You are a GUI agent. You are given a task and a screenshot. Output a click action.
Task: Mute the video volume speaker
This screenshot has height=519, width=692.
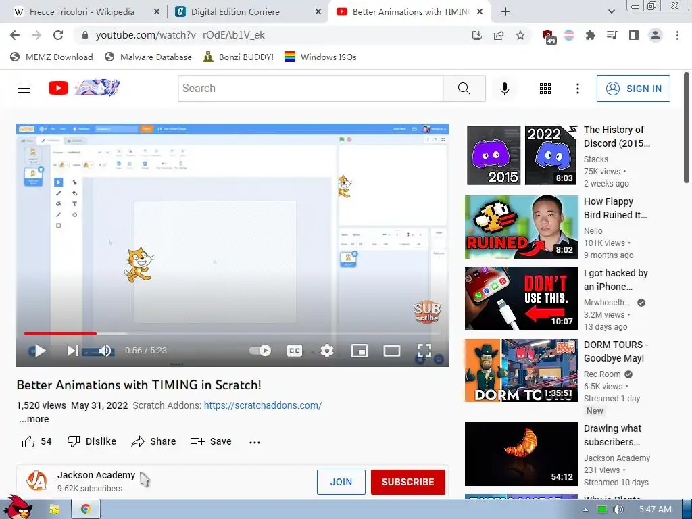[105, 351]
